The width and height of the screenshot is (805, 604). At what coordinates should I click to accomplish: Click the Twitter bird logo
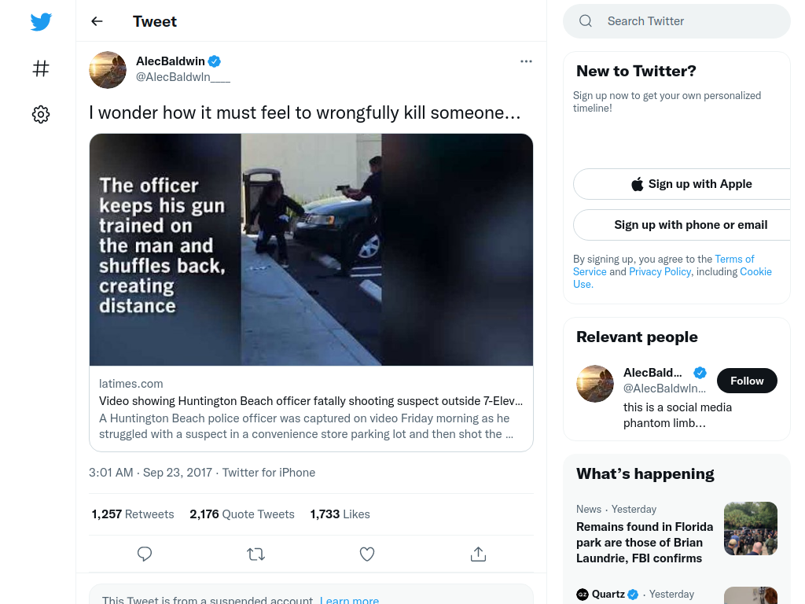[41, 22]
